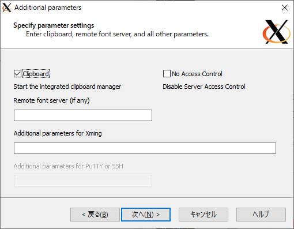Enable the No Access Control checkbox
Viewport: 294px width, 229px height.
(167, 74)
